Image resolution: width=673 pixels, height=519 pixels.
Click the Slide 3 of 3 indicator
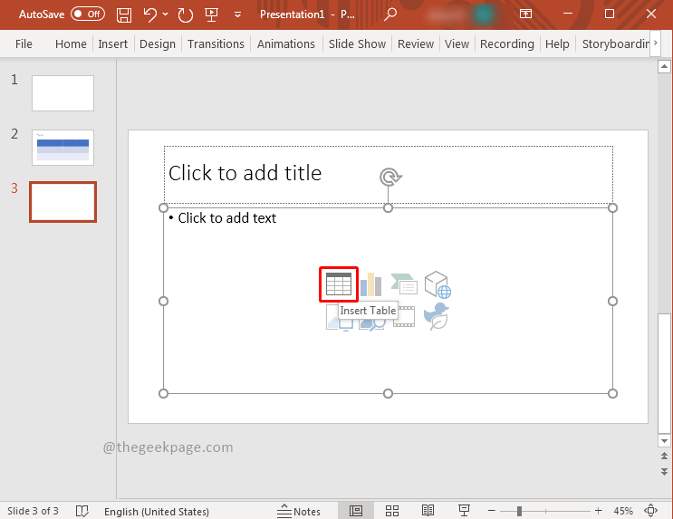click(x=33, y=511)
